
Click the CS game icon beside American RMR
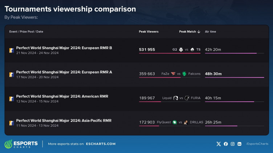pos(12,99)
